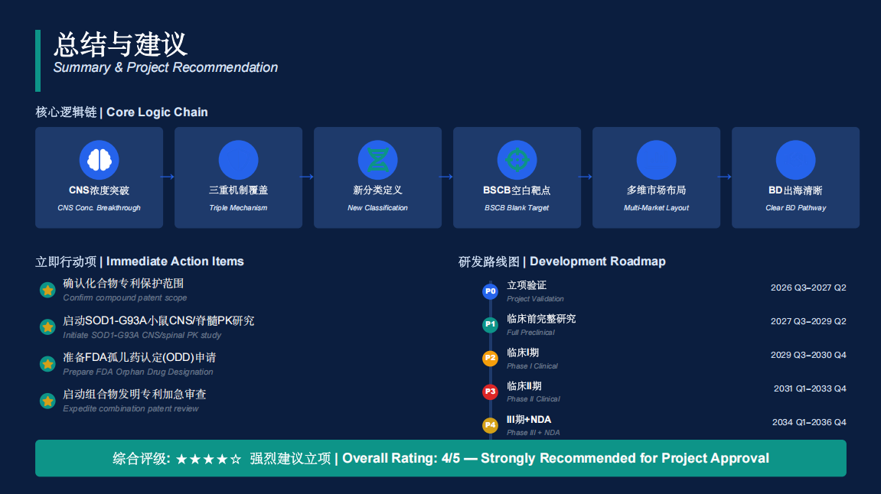This screenshot has height=494, width=881.
Task: Click the 启动SOD1-G93A小鼠CNS/脊髓PK研究 action item
Action: [x=158, y=320]
